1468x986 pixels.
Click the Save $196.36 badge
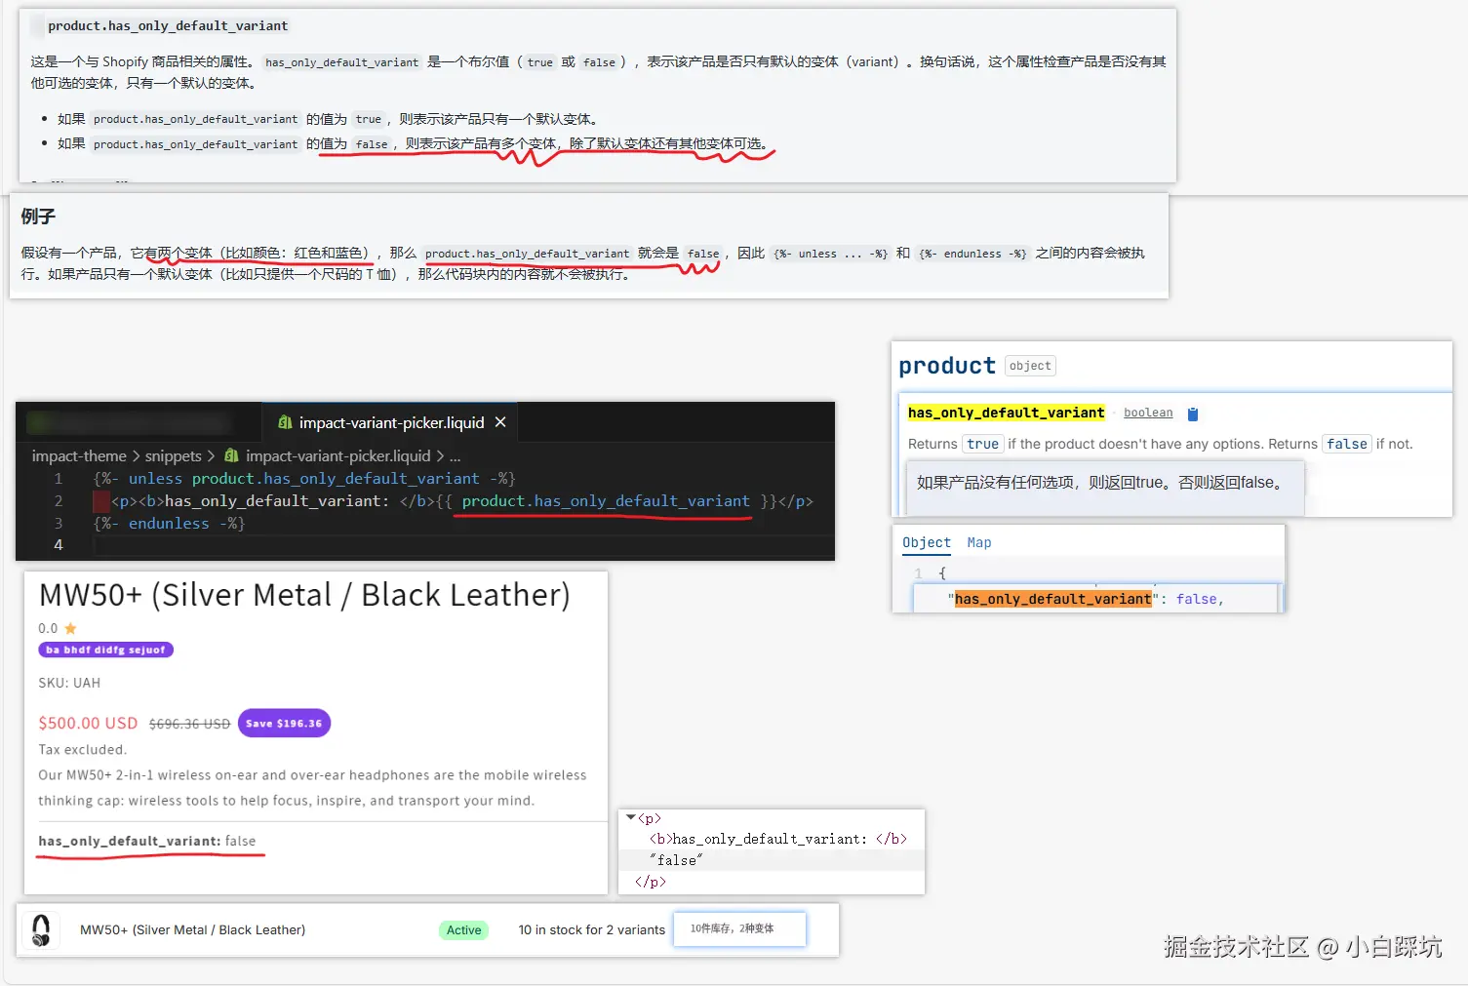point(284,724)
